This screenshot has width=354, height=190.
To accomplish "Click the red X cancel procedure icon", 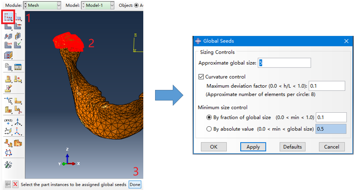I will pyautogui.click(x=15, y=185).
